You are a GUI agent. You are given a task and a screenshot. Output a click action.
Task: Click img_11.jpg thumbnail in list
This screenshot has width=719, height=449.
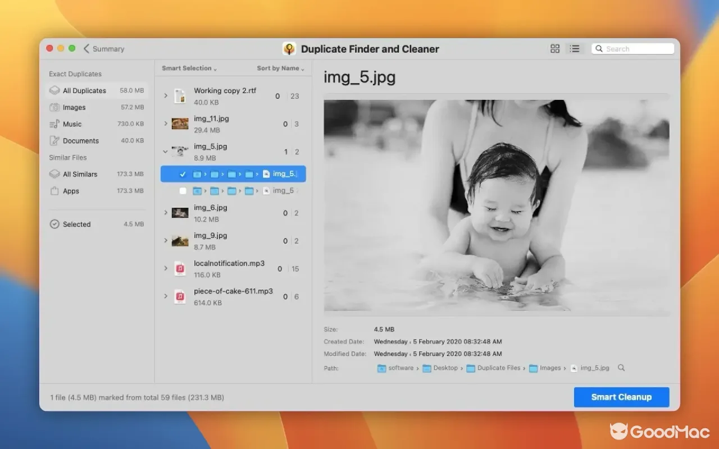tap(180, 123)
